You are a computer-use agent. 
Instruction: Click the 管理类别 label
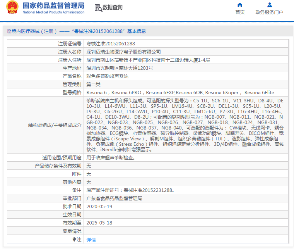(x=72, y=85)
